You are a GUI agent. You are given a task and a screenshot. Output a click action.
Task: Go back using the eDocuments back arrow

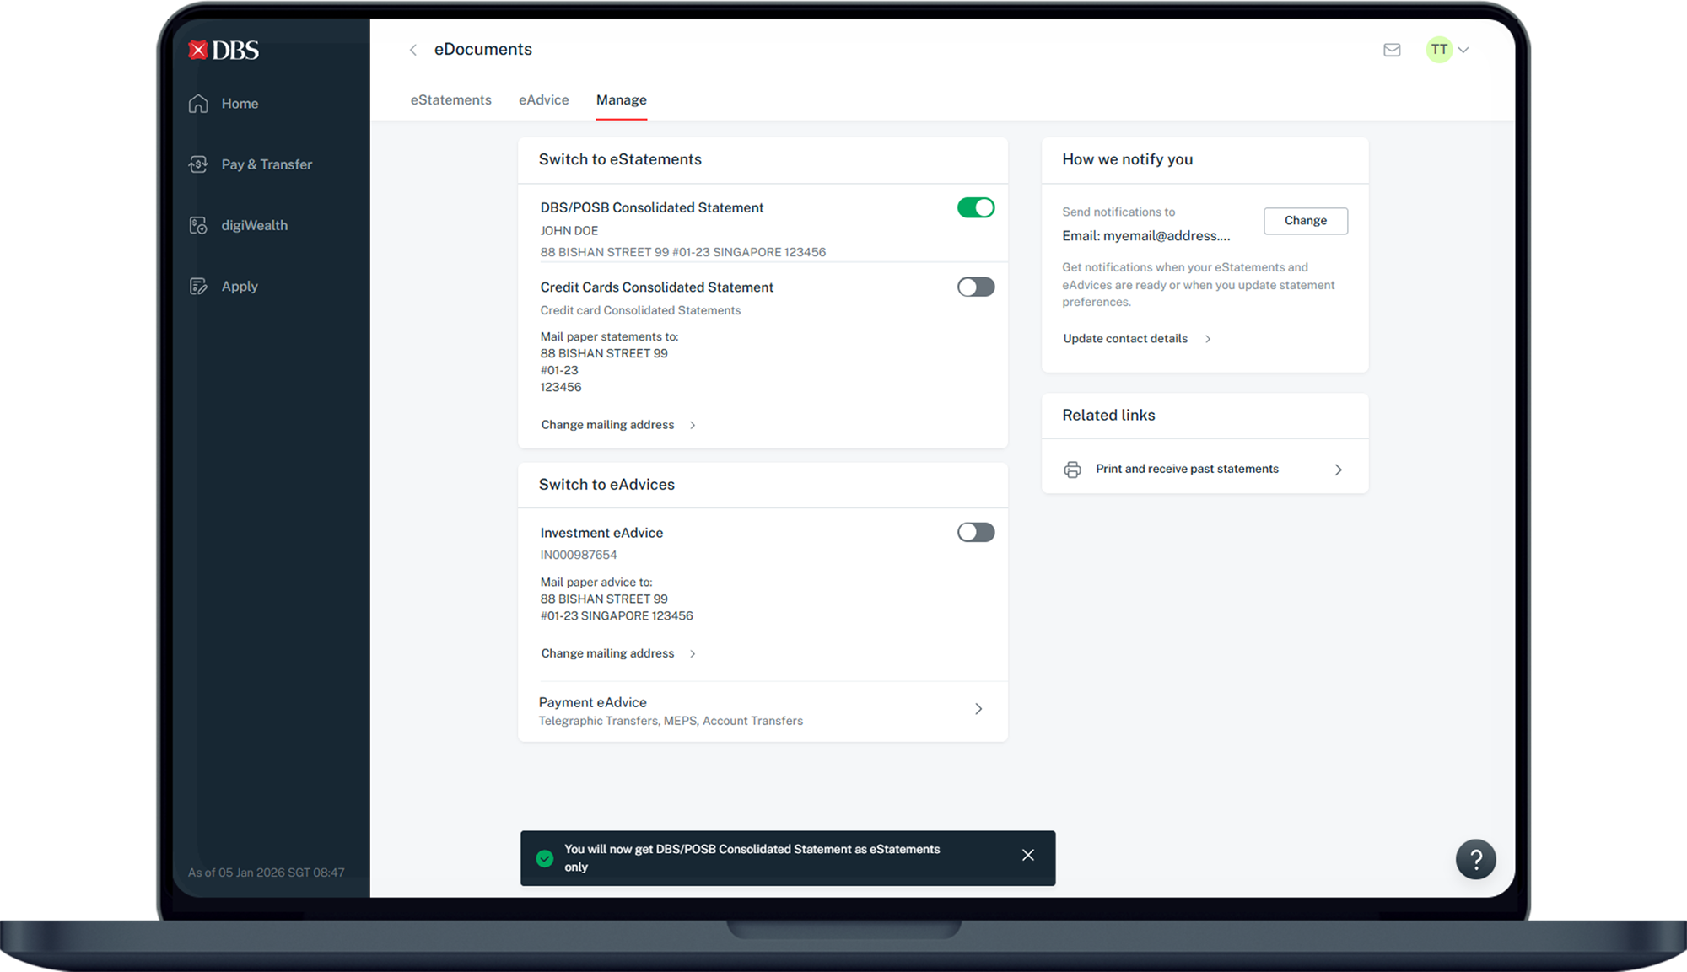tap(413, 50)
